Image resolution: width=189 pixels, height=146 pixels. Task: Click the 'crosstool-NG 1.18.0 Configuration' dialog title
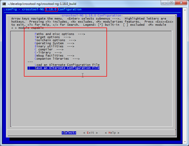pyautogui.click(x=91, y=15)
